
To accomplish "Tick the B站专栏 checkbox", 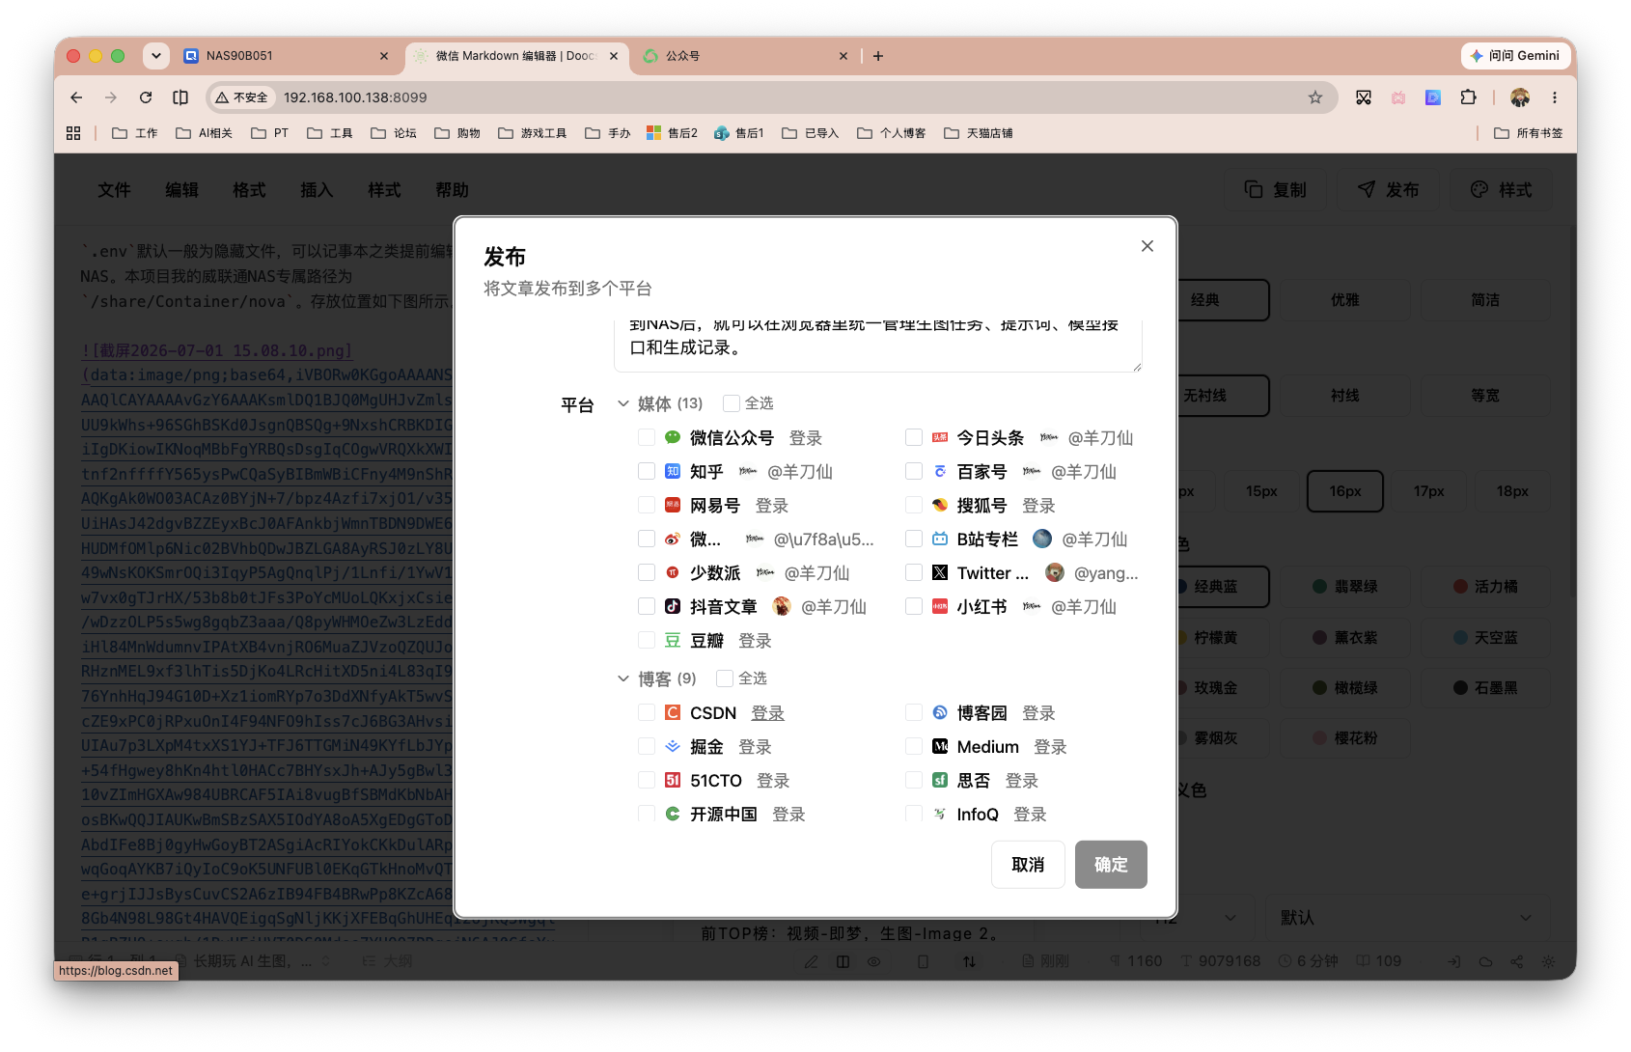I will tap(914, 540).
